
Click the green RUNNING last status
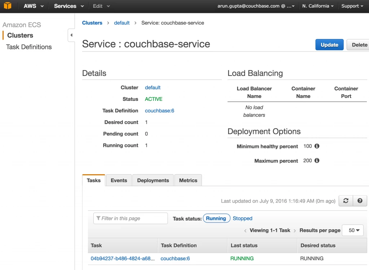[242, 258]
